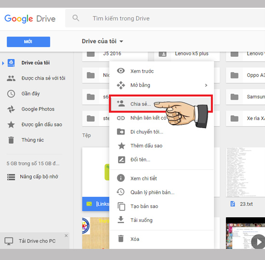Open the Oppo folder
Image resolution: width=265 pixels, height=260 pixels.
[x=245, y=75]
